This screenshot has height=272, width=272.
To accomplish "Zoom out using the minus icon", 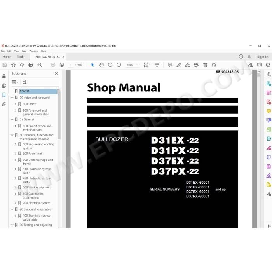I will (x=110, y=65).
